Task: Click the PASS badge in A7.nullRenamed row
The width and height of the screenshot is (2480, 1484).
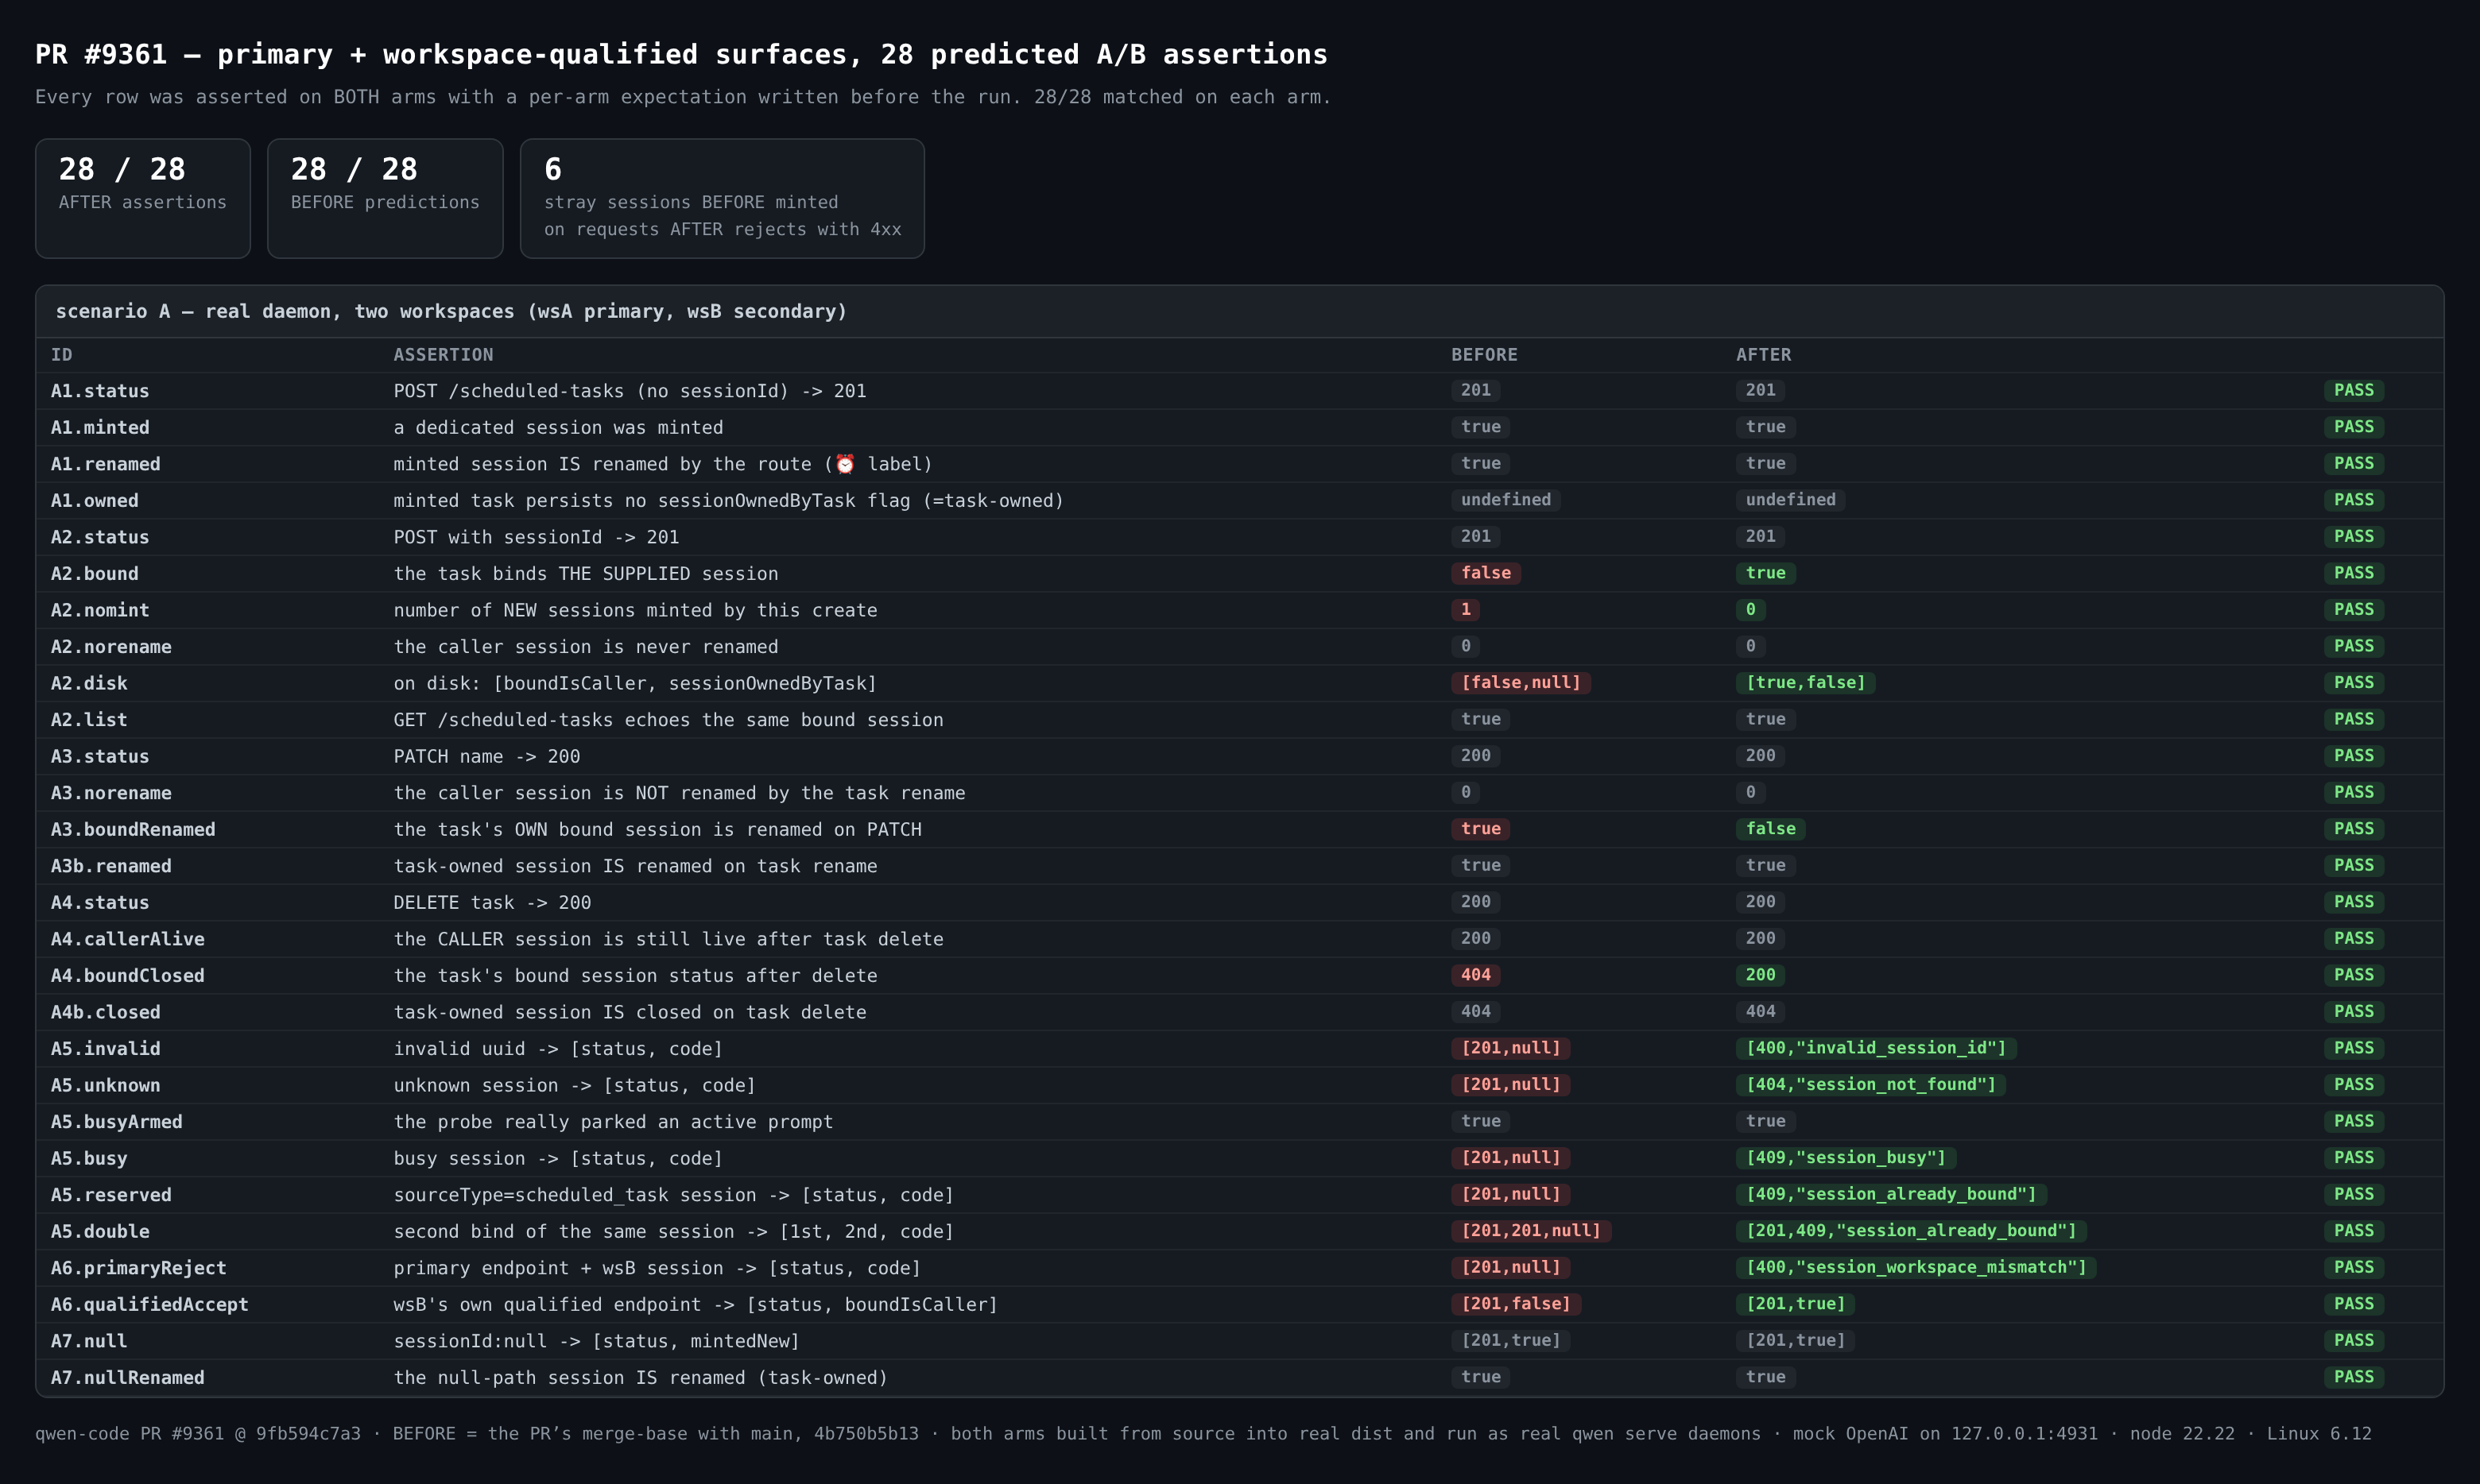Action: 2354,1377
